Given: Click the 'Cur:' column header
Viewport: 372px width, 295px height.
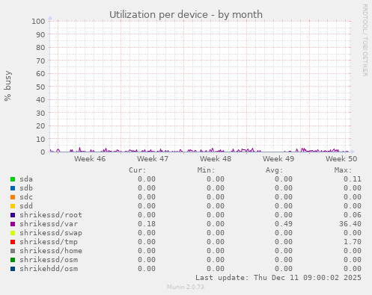Looking at the screenshot, I should click(x=138, y=170).
